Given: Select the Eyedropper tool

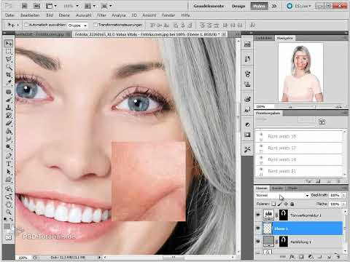Looking at the screenshot, I should point(9,83).
